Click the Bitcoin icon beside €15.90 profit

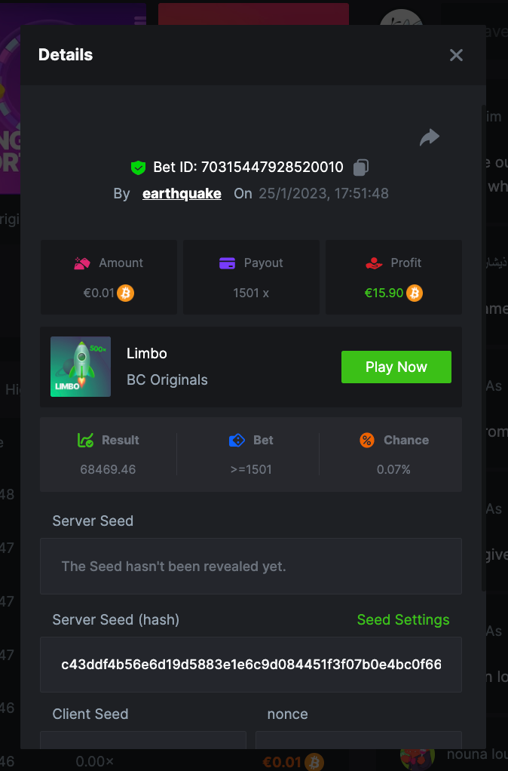pyautogui.click(x=415, y=293)
